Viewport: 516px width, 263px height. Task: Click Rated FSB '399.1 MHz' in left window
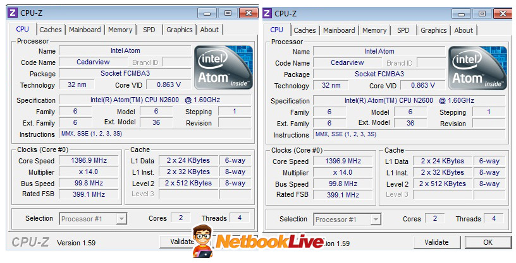(89, 194)
